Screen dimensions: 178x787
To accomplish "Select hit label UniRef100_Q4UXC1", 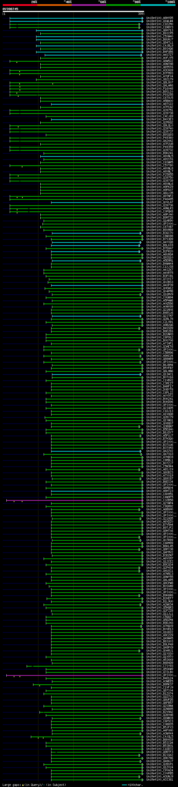I will click(x=159, y=571).
